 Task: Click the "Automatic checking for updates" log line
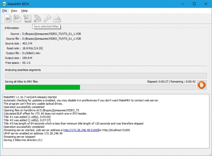[x=81, y=100]
